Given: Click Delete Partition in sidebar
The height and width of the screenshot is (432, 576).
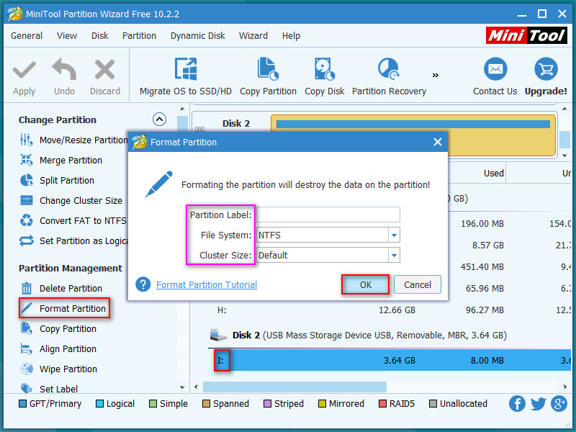Looking at the screenshot, I should tap(61, 289).
